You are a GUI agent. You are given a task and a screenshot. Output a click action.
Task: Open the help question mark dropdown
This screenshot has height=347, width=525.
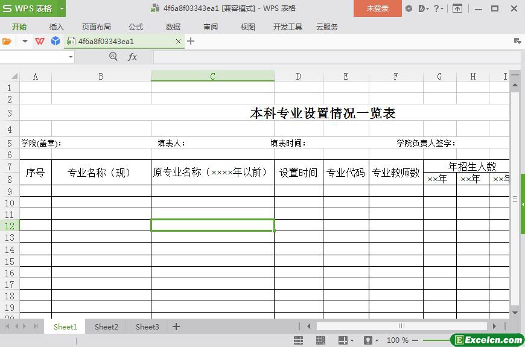point(438,8)
